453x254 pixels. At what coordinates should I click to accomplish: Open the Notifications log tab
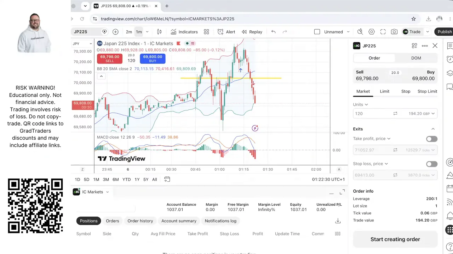[x=220, y=221]
